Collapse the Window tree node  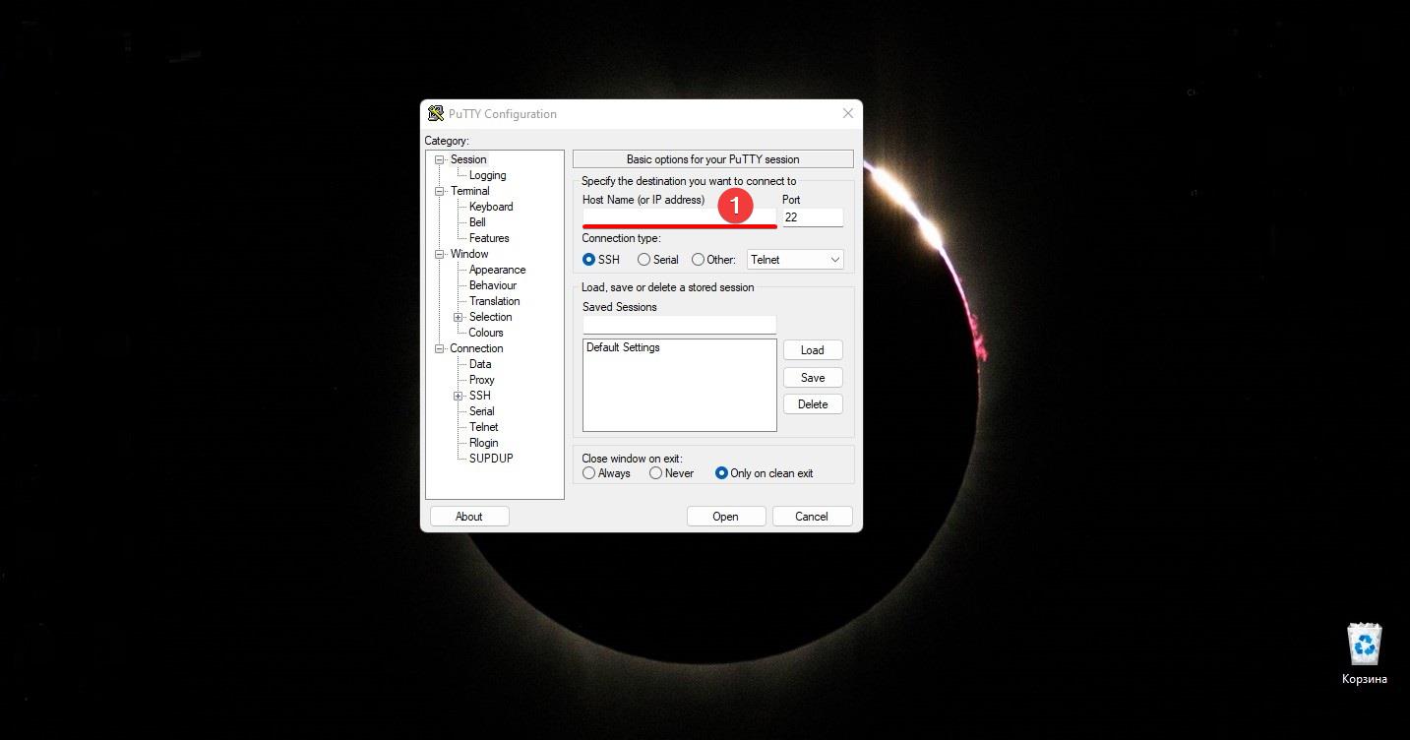pos(440,254)
